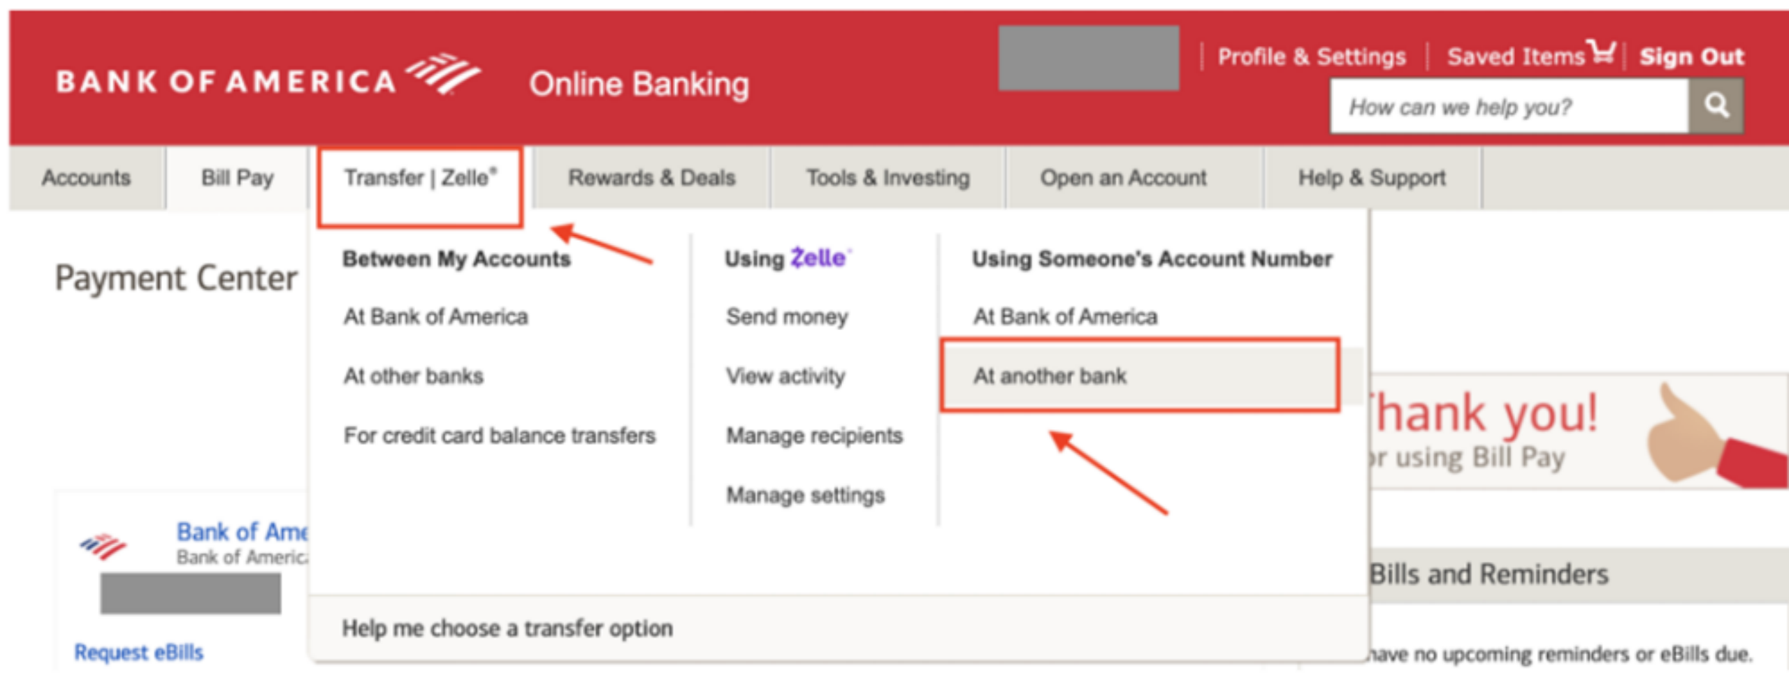Screen dimensions: 1789x677
Task: Open For credit card balance transfers
Action: coord(500,436)
